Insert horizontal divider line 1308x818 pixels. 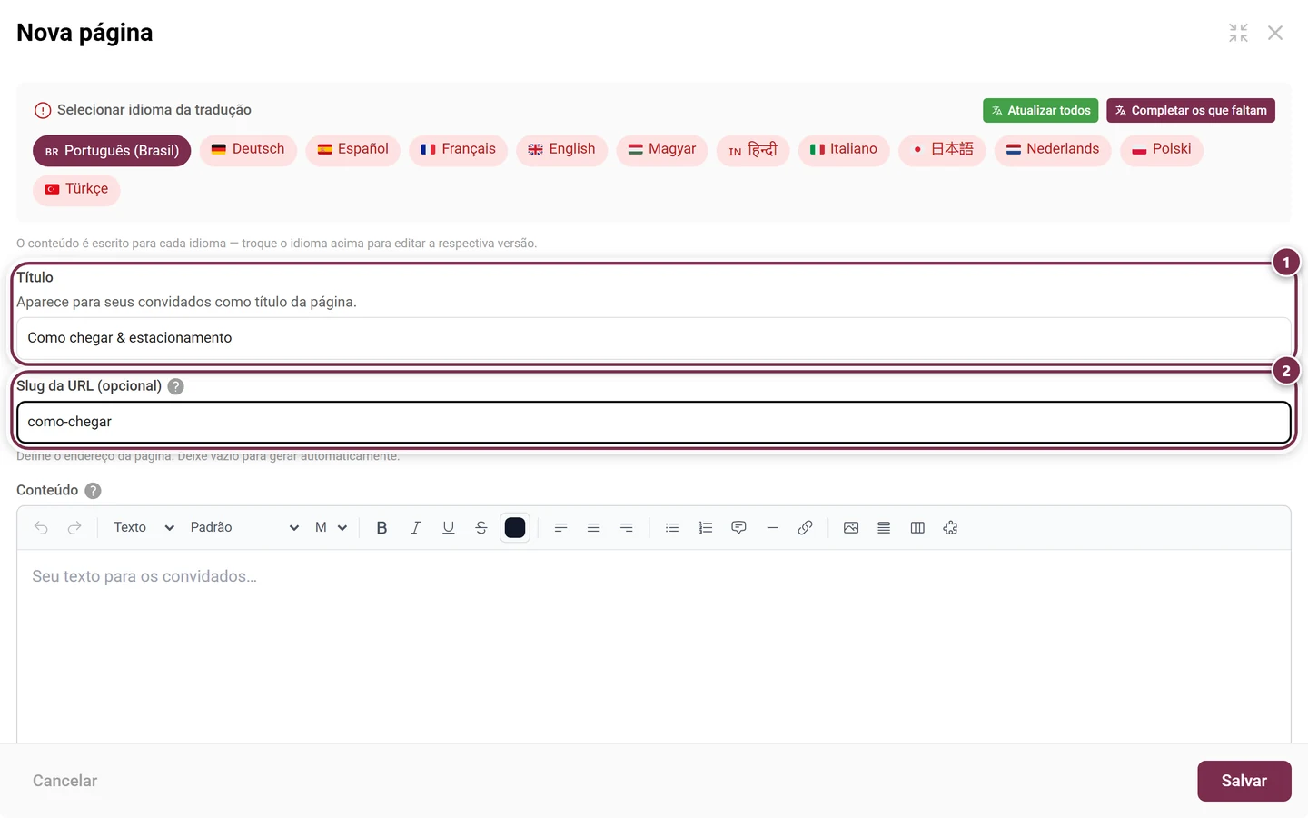[x=772, y=527]
